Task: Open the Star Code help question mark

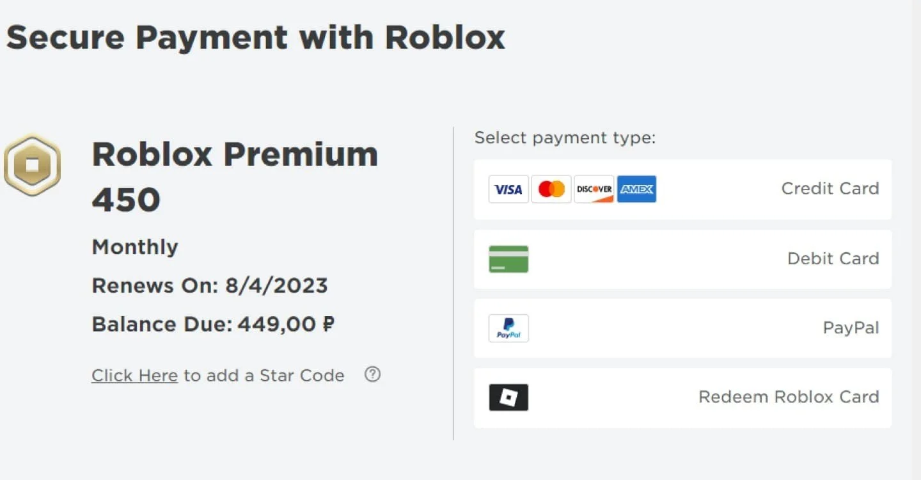Action: click(372, 374)
